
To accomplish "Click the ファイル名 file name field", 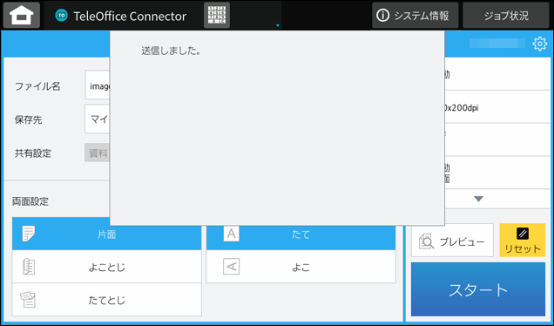I will [x=98, y=85].
